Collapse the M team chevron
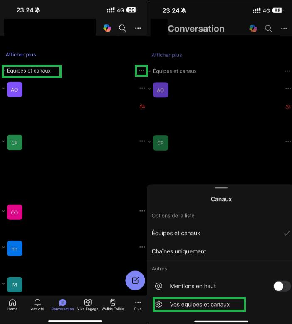 click(x=3, y=283)
